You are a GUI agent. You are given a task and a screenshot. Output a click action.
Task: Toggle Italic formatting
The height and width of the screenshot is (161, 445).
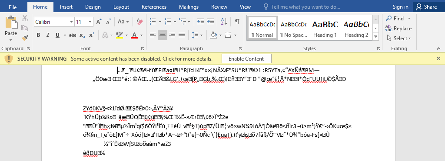point(48,35)
